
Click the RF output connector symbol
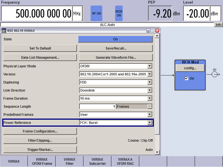(x=214, y=74)
